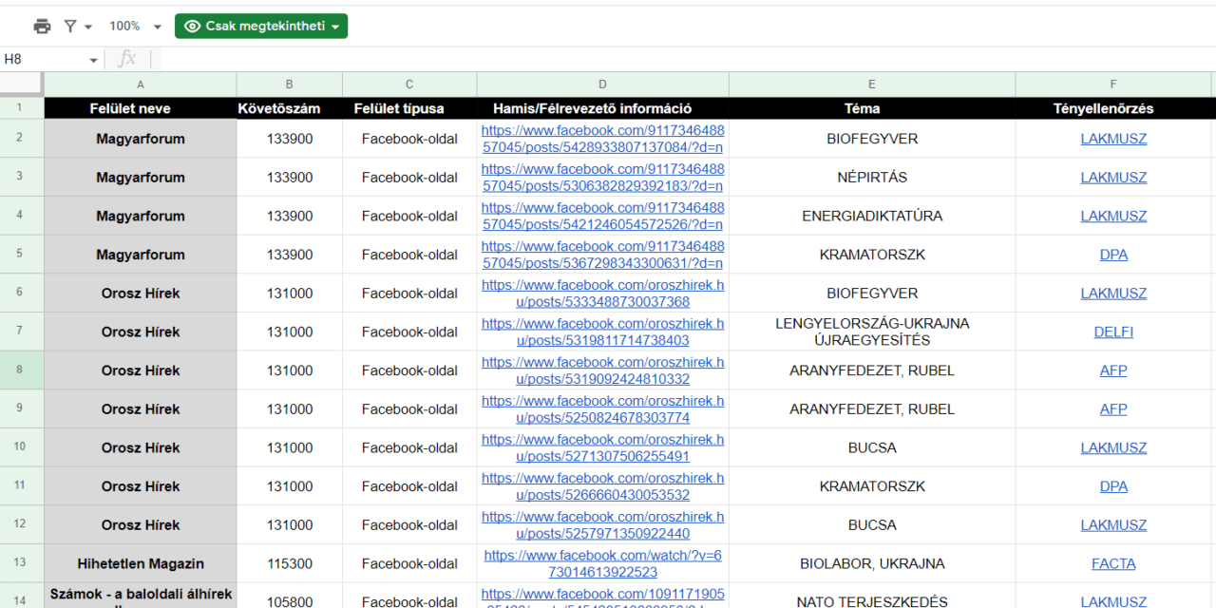1216x608 pixels.
Task: Open the filter views dropdown arrow
Action: 88,27
